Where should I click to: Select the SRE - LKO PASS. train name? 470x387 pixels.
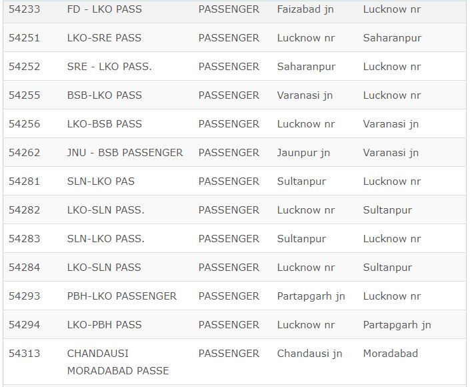(109, 67)
